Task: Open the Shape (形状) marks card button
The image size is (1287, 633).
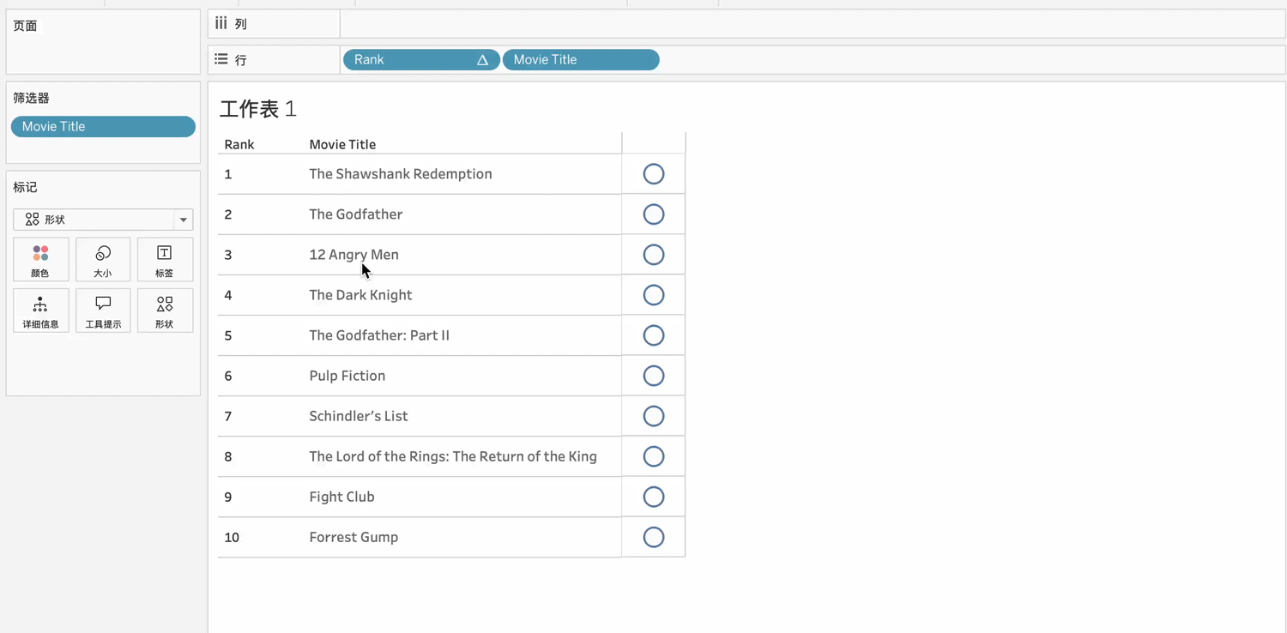Action: coord(165,310)
